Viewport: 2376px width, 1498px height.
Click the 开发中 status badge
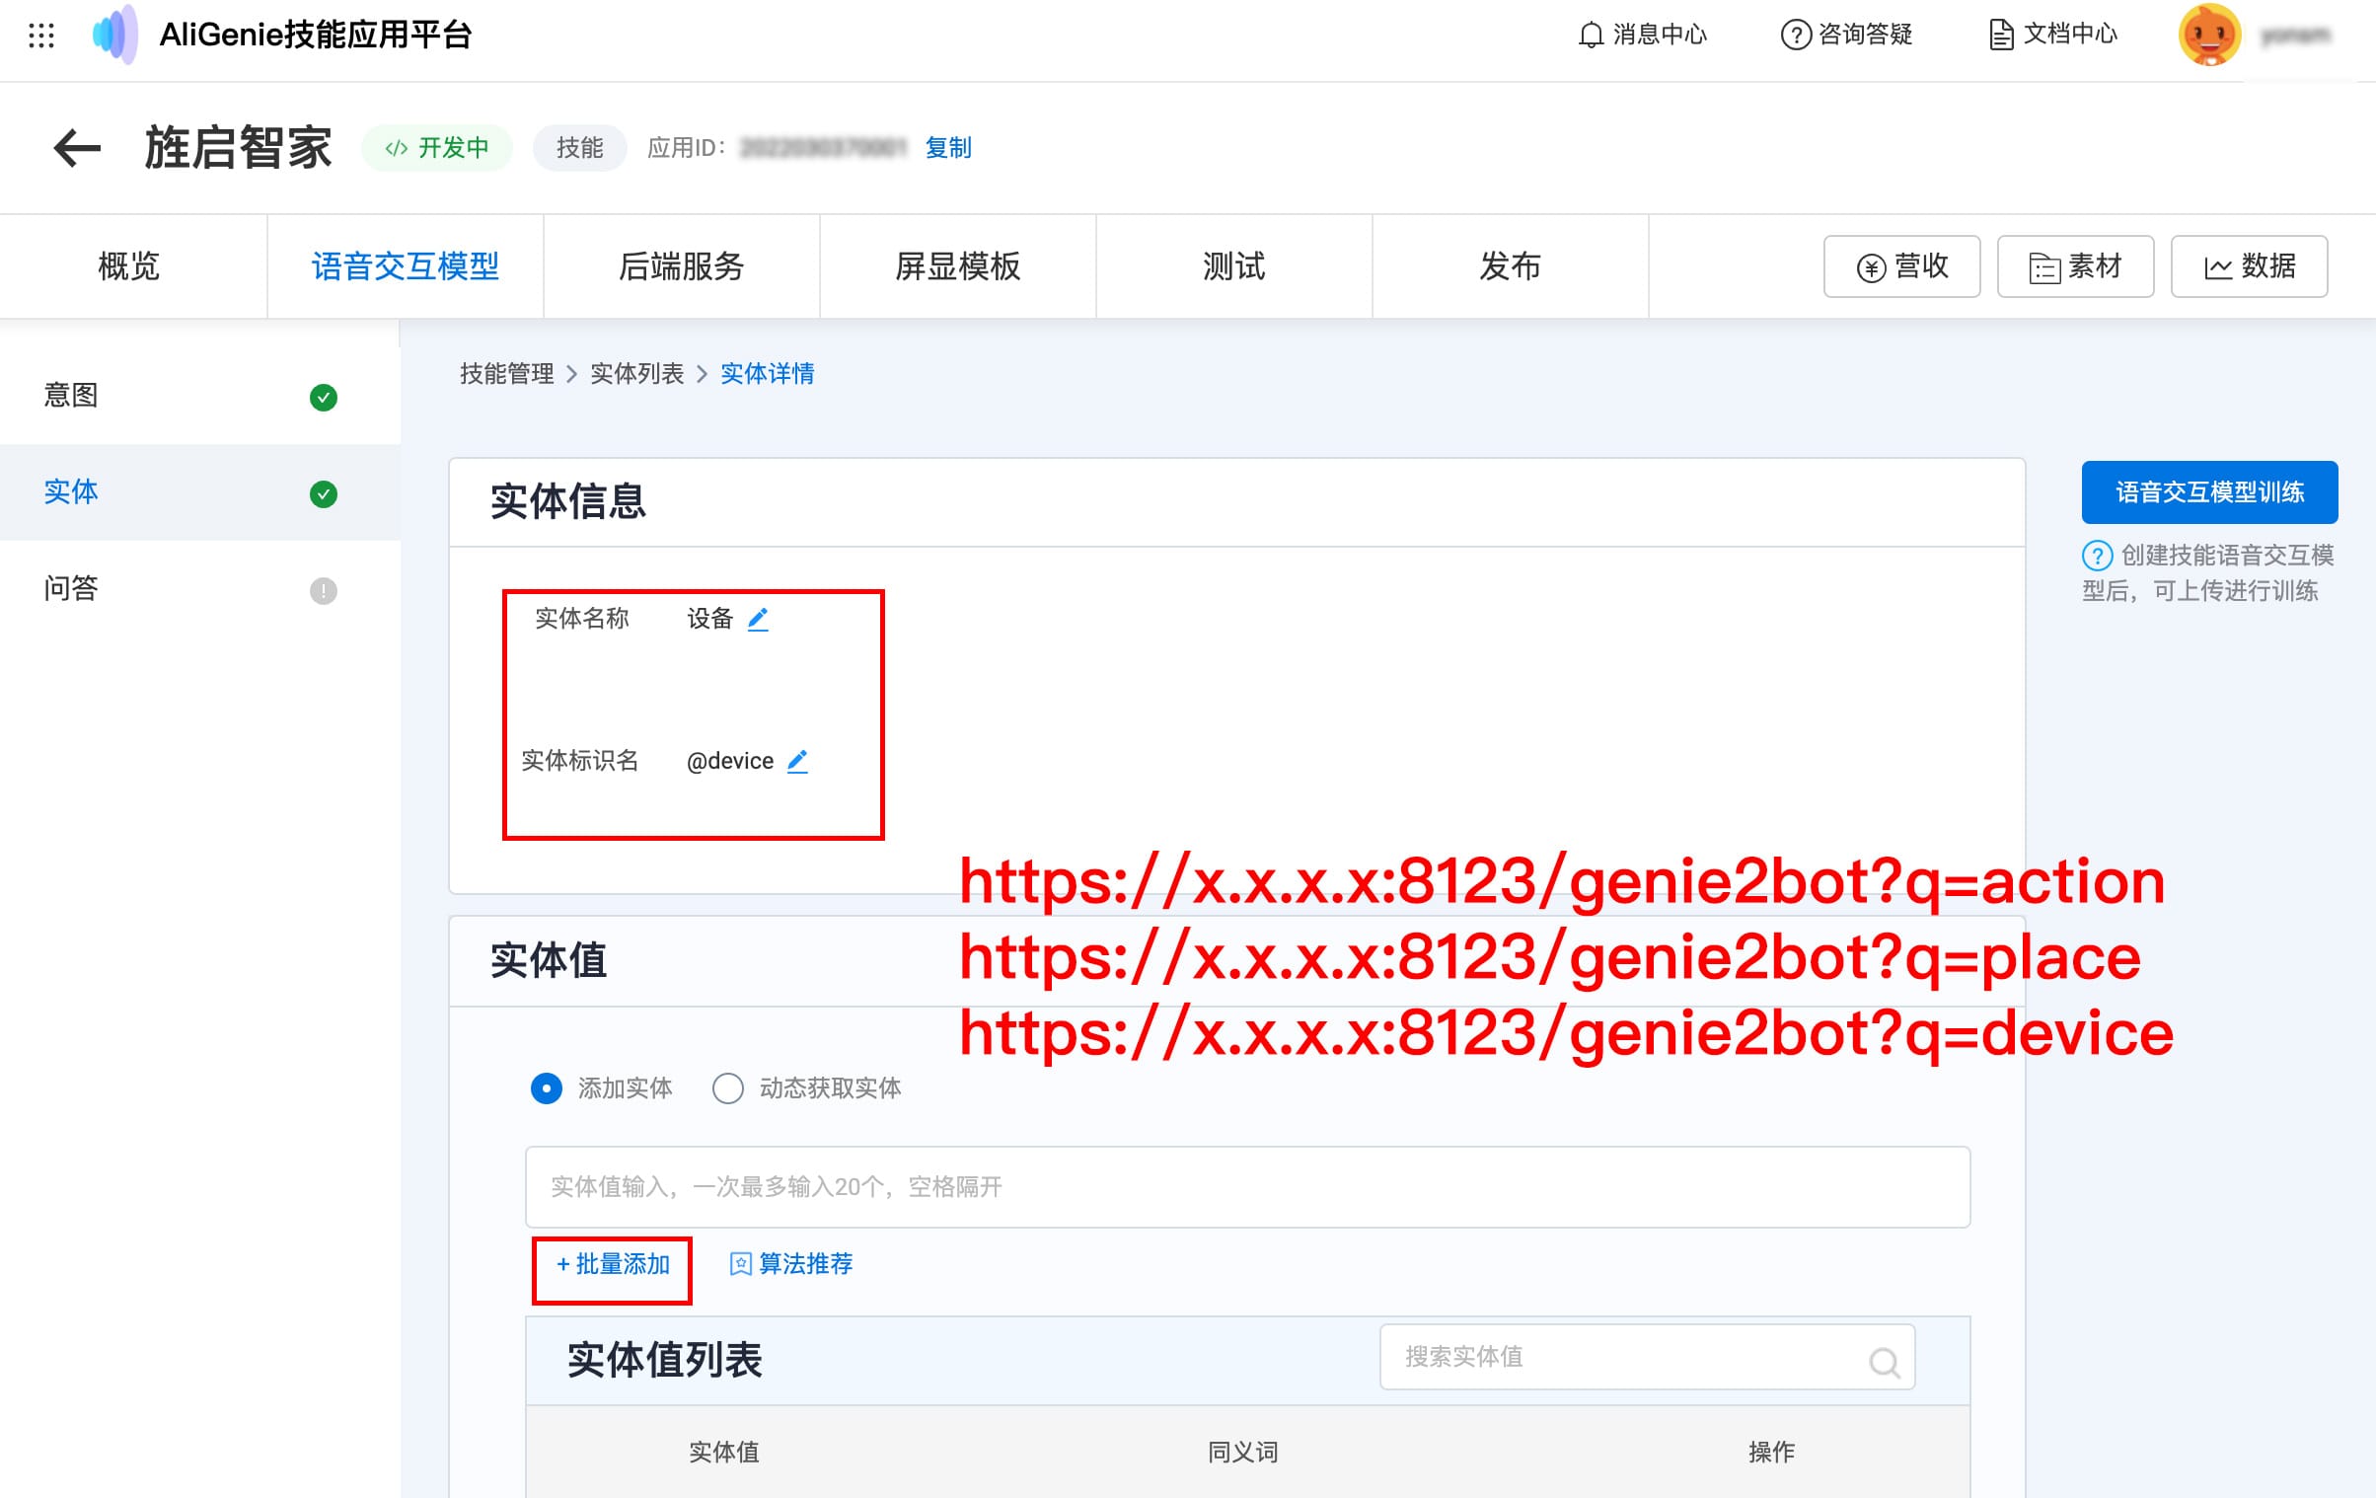[437, 148]
